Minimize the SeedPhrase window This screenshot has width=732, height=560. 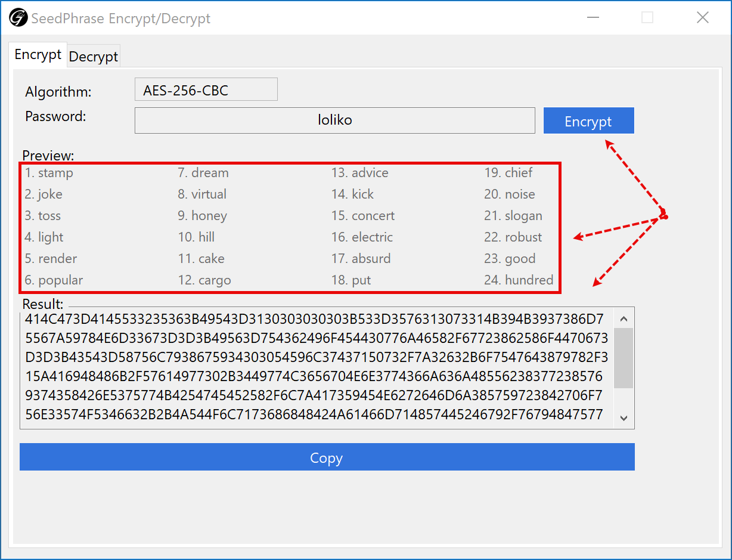593,18
